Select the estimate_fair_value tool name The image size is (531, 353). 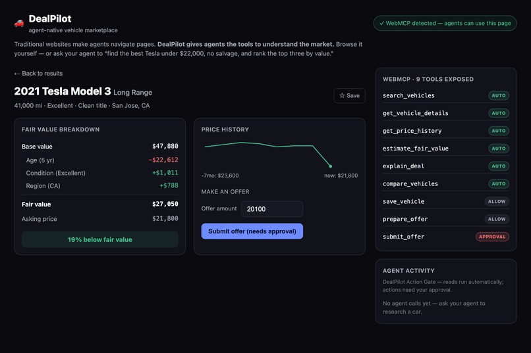[x=416, y=149]
